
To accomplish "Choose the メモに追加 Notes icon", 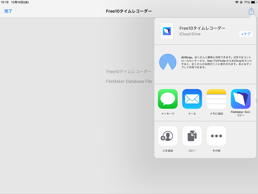I will (x=216, y=99).
